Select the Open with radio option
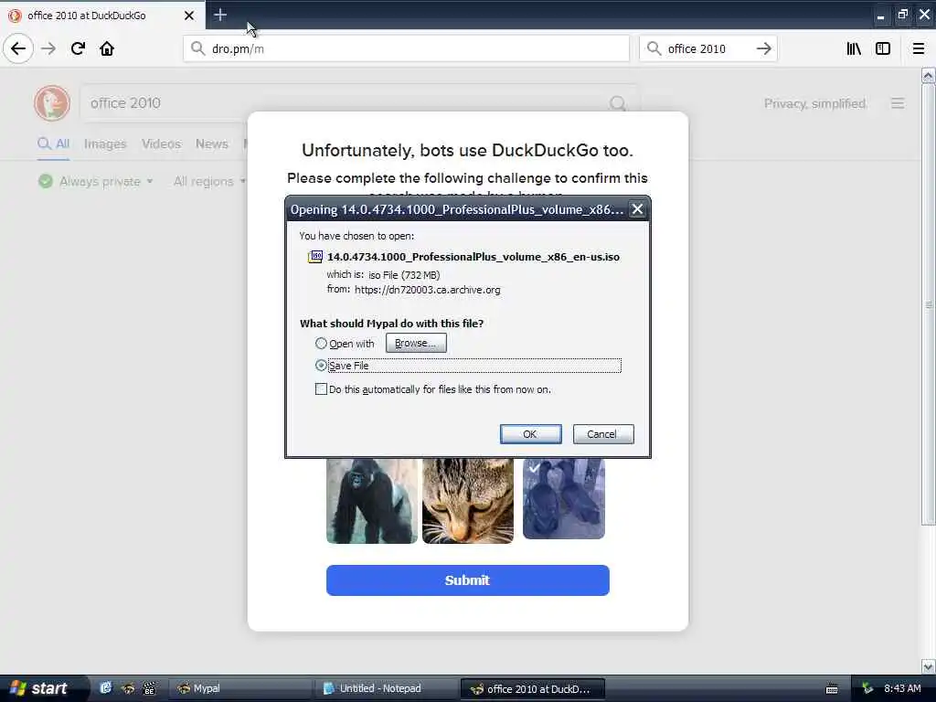 321,344
